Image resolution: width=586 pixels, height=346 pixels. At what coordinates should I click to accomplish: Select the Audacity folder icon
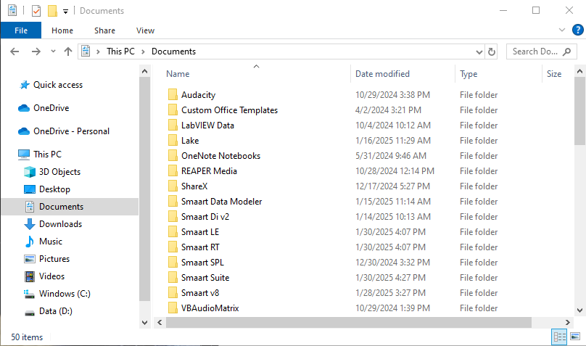[x=173, y=94]
